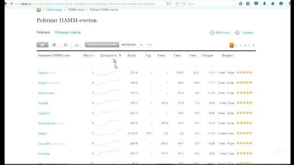Sort by the 1 мес column header
Image resolution: width=294 pixels, height=165 pixels.
[x=192, y=55]
